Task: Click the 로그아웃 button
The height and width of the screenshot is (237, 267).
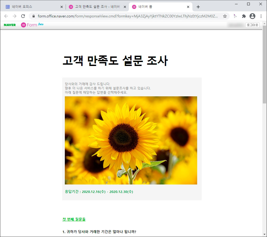Action: (252, 25)
